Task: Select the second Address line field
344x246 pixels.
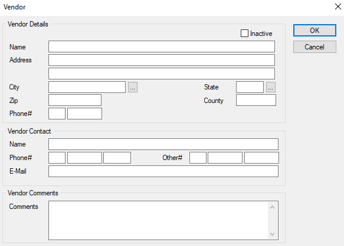Action: (x=162, y=74)
